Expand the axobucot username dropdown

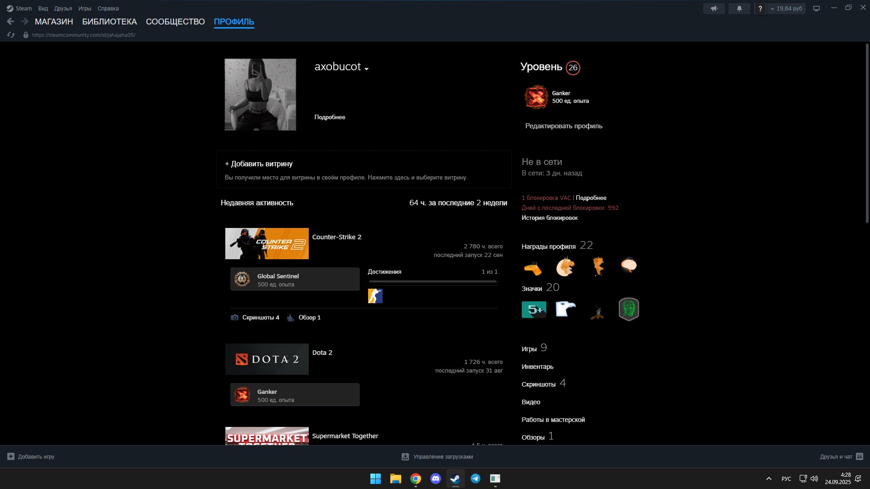click(x=366, y=69)
